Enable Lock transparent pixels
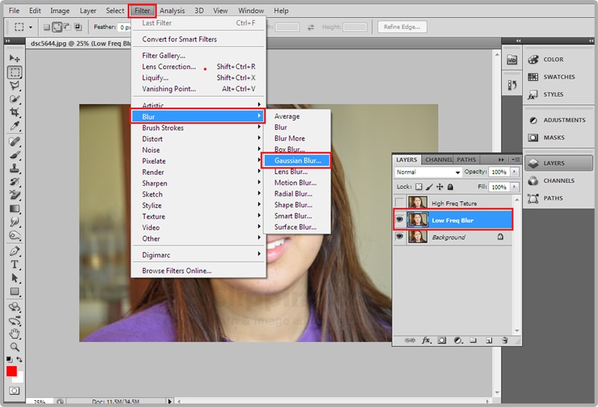598x407 pixels. pos(418,186)
